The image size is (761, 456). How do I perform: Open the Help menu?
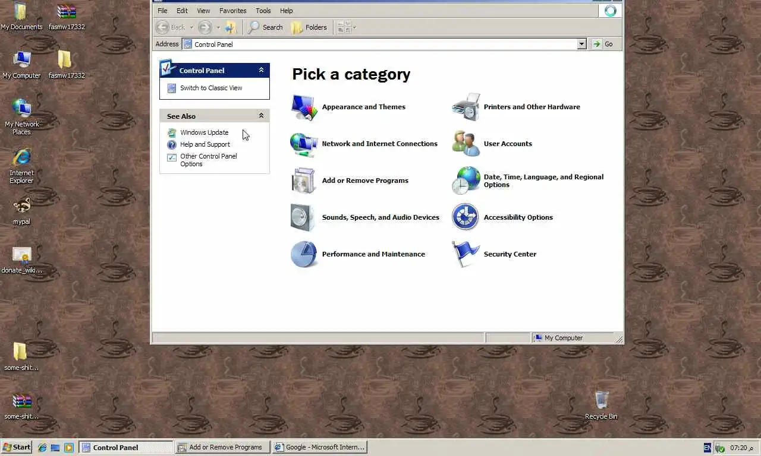coord(286,11)
